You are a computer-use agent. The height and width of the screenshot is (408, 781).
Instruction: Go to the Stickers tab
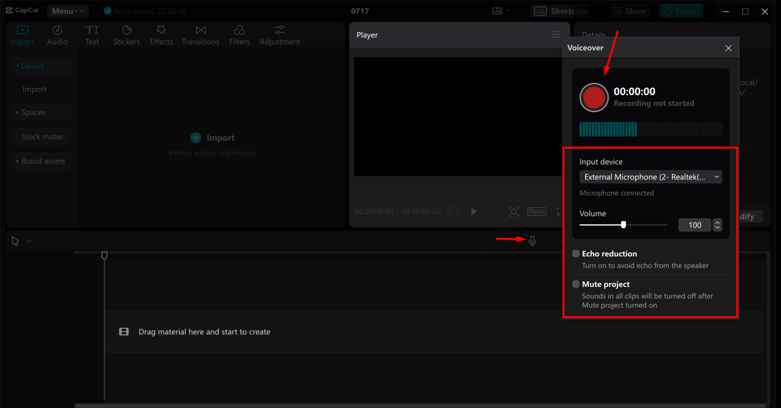pyautogui.click(x=126, y=35)
